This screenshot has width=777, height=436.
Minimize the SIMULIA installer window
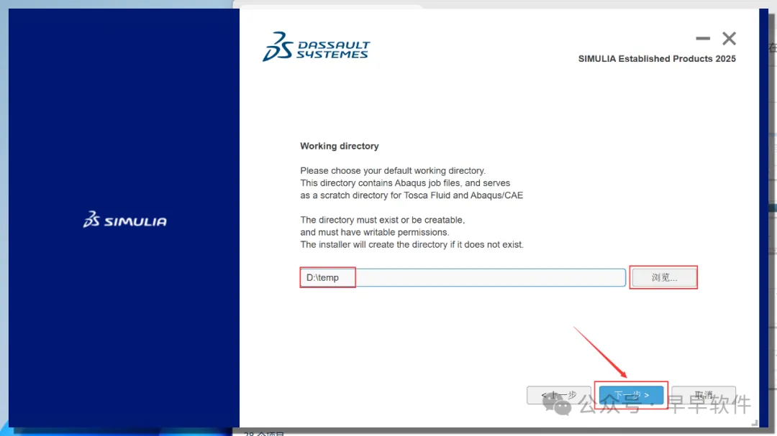point(703,38)
